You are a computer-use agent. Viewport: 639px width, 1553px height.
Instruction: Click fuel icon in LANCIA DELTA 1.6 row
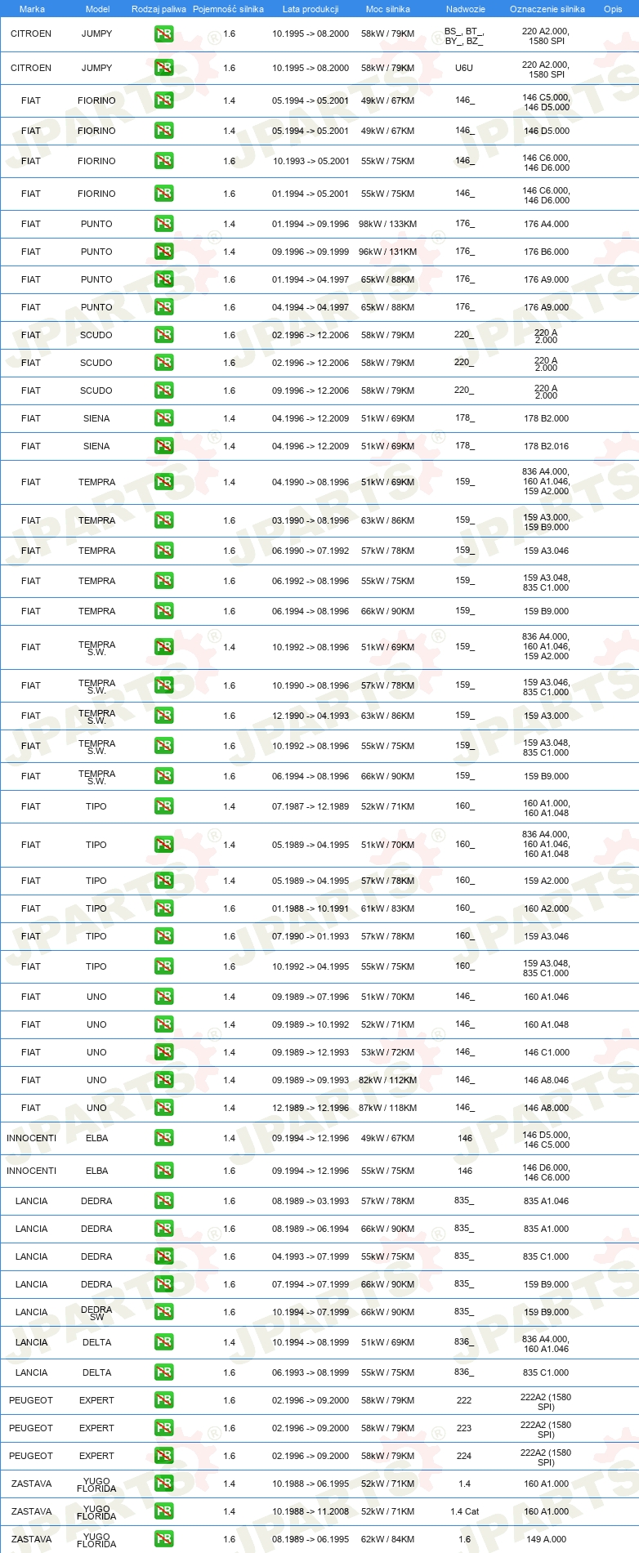[x=163, y=1372]
